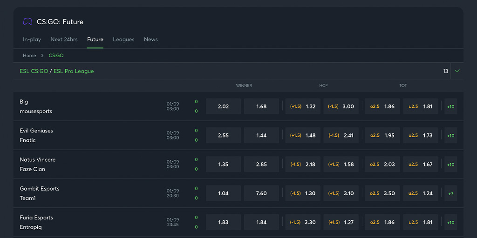477x238 pixels.
Task: Pick Fnatic winner odds 1.44
Action: [261, 135]
